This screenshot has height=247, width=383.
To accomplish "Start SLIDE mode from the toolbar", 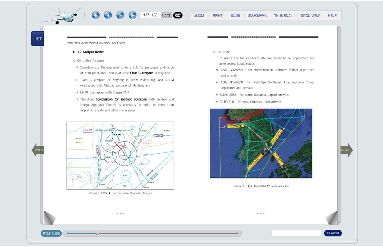I will 235,15.
